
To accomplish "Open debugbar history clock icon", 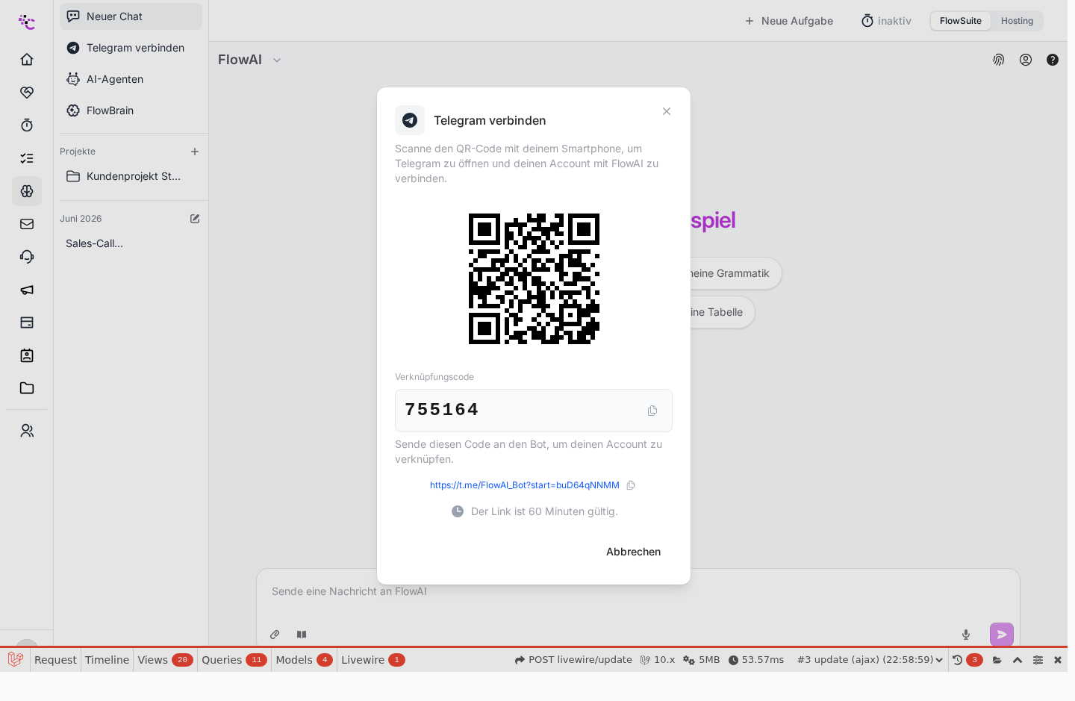I will tap(958, 660).
